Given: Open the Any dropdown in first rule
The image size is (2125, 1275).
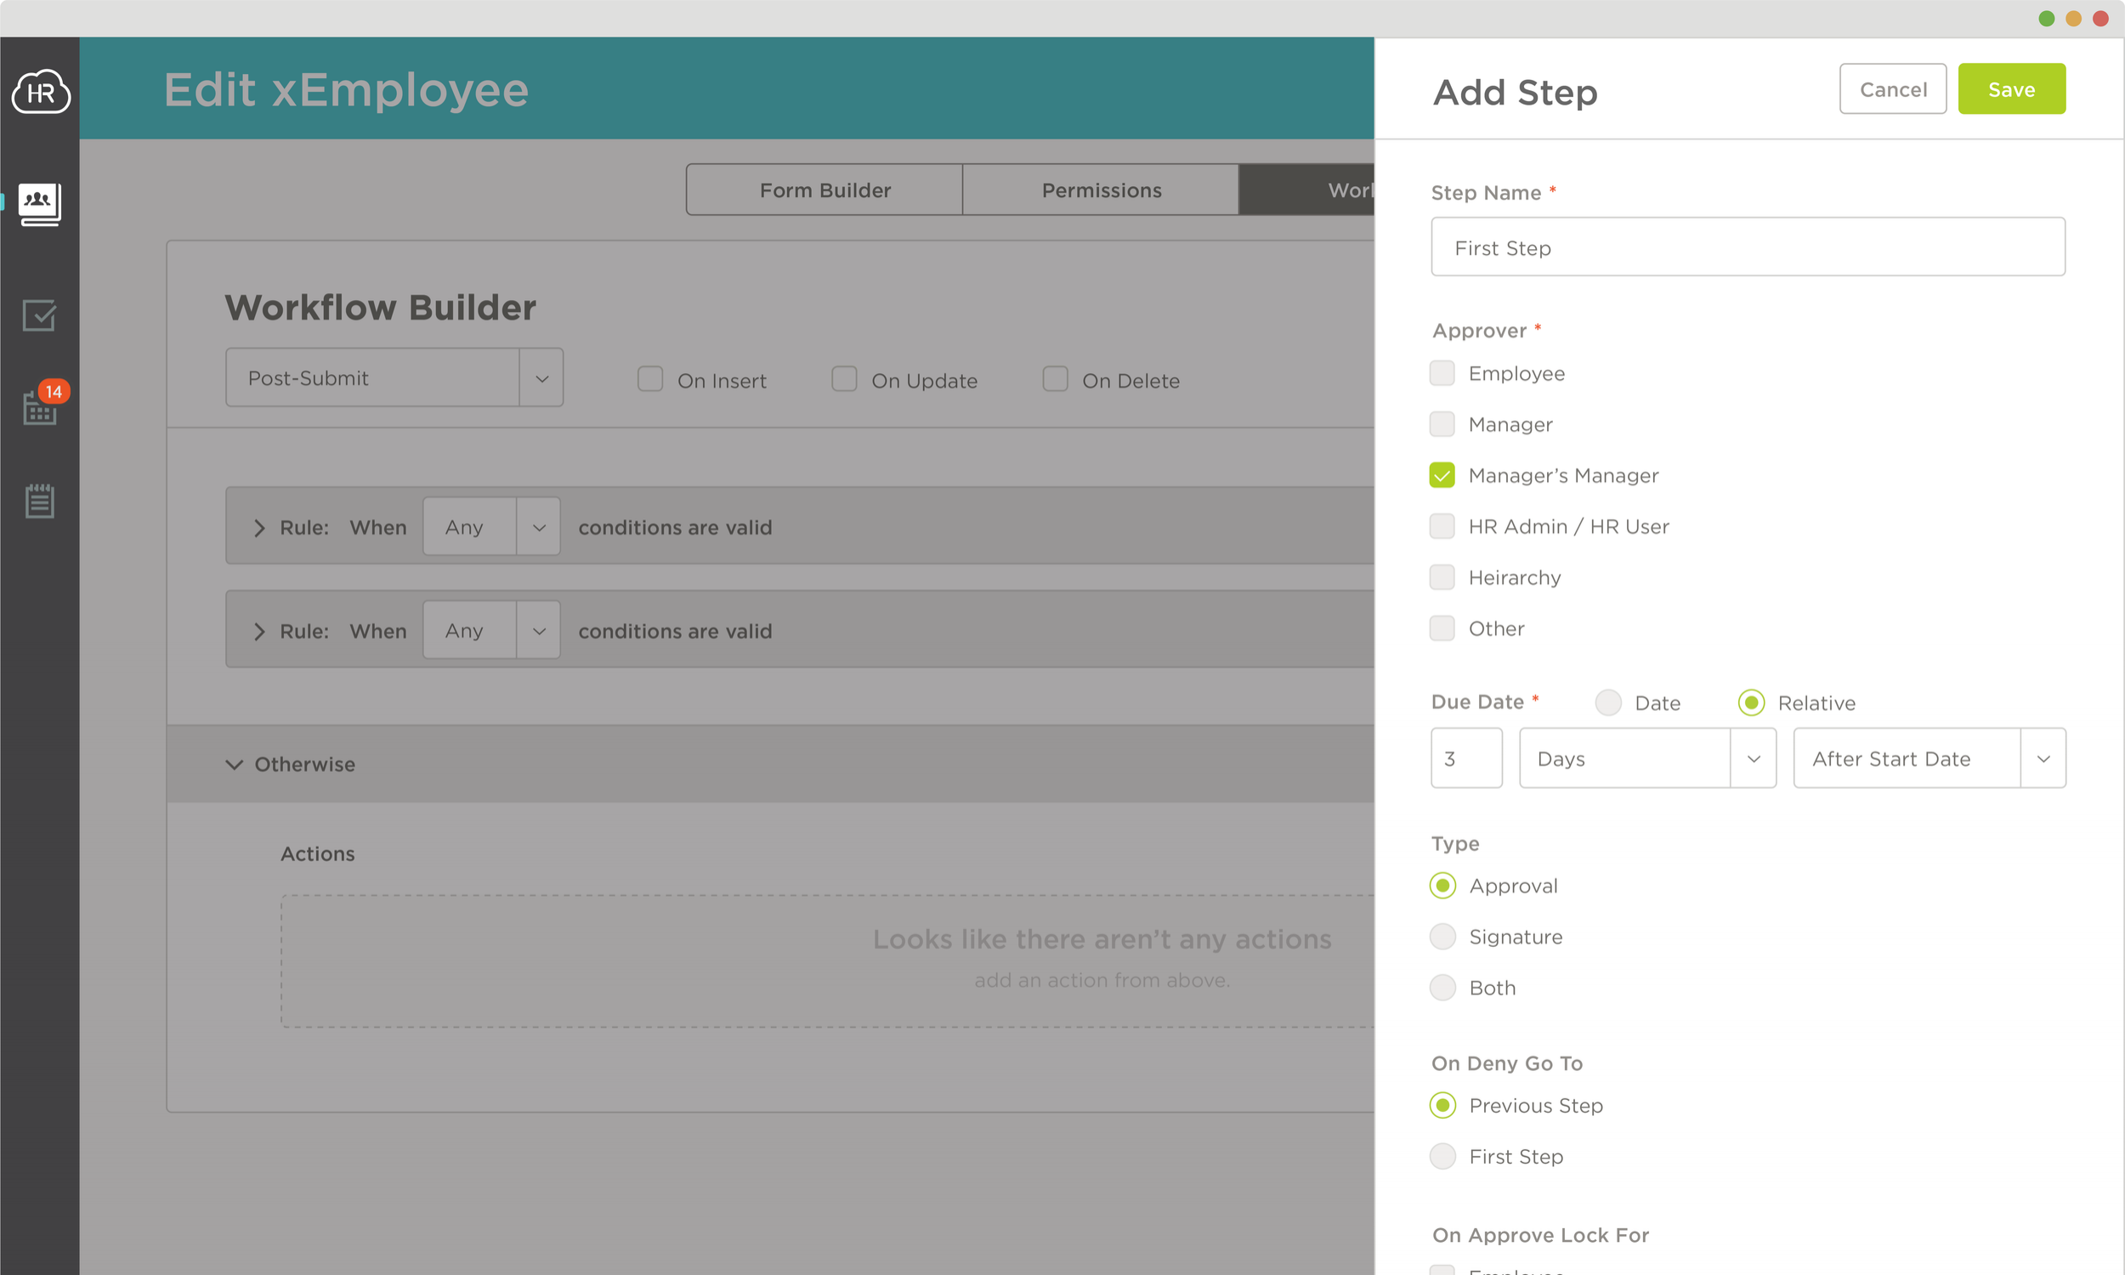Looking at the screenshot, I should point(491,527).
